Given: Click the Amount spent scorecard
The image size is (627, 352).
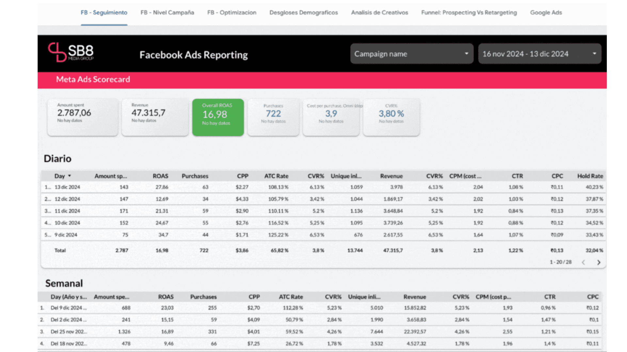Looking at the screenshot, I should [x=83, y=117].
